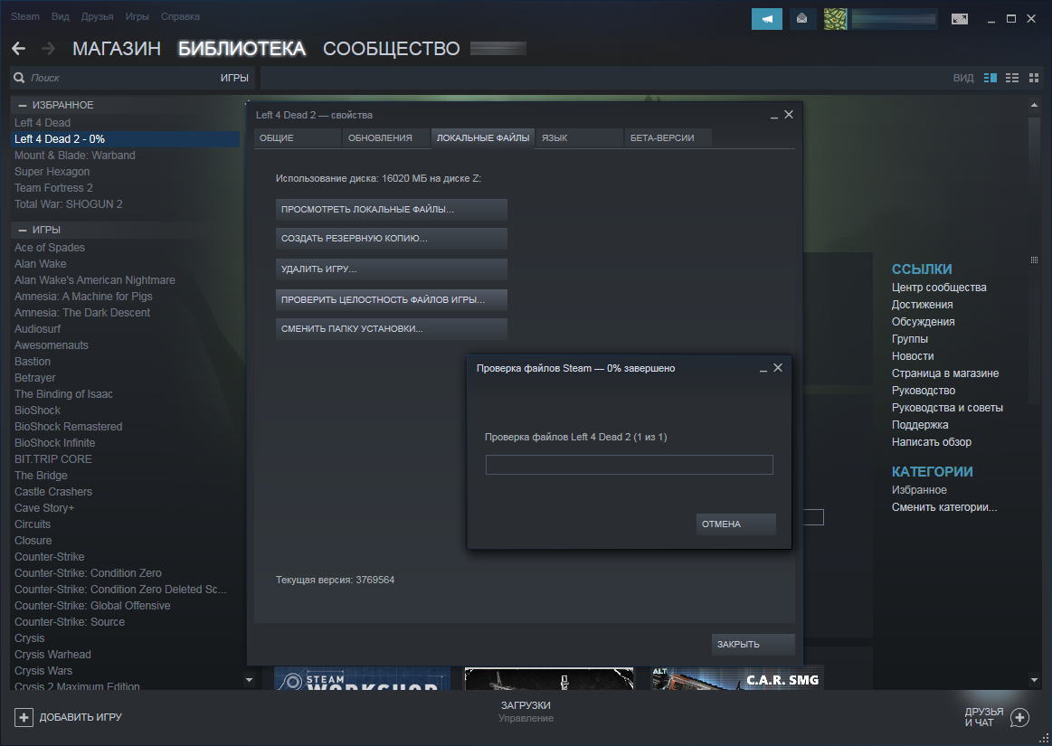Select Castle Crashers in games list
This screenshot has width=1052, height=746.
[x=53, y=492]
